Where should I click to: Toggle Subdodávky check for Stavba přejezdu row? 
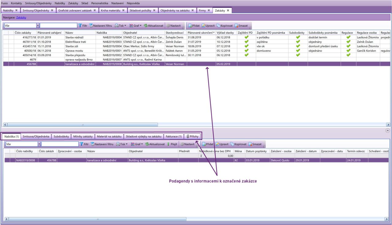(298, 55)
